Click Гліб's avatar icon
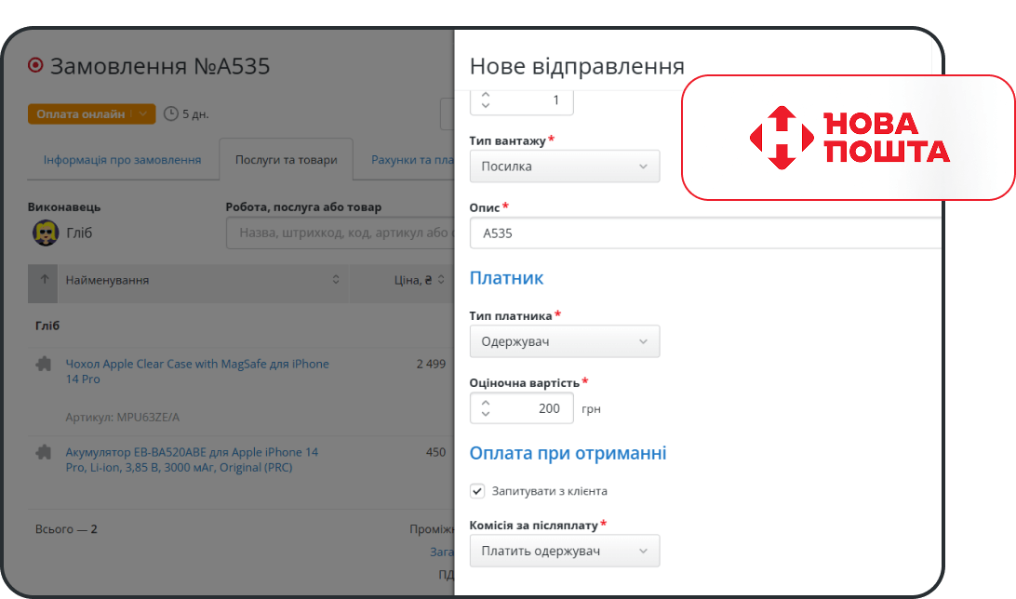Viewport: 1016px width, 599px height. click(x=45, y=233)
